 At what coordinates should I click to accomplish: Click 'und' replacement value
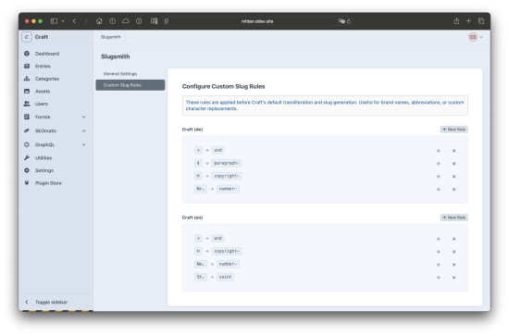(x=217, y=150)
